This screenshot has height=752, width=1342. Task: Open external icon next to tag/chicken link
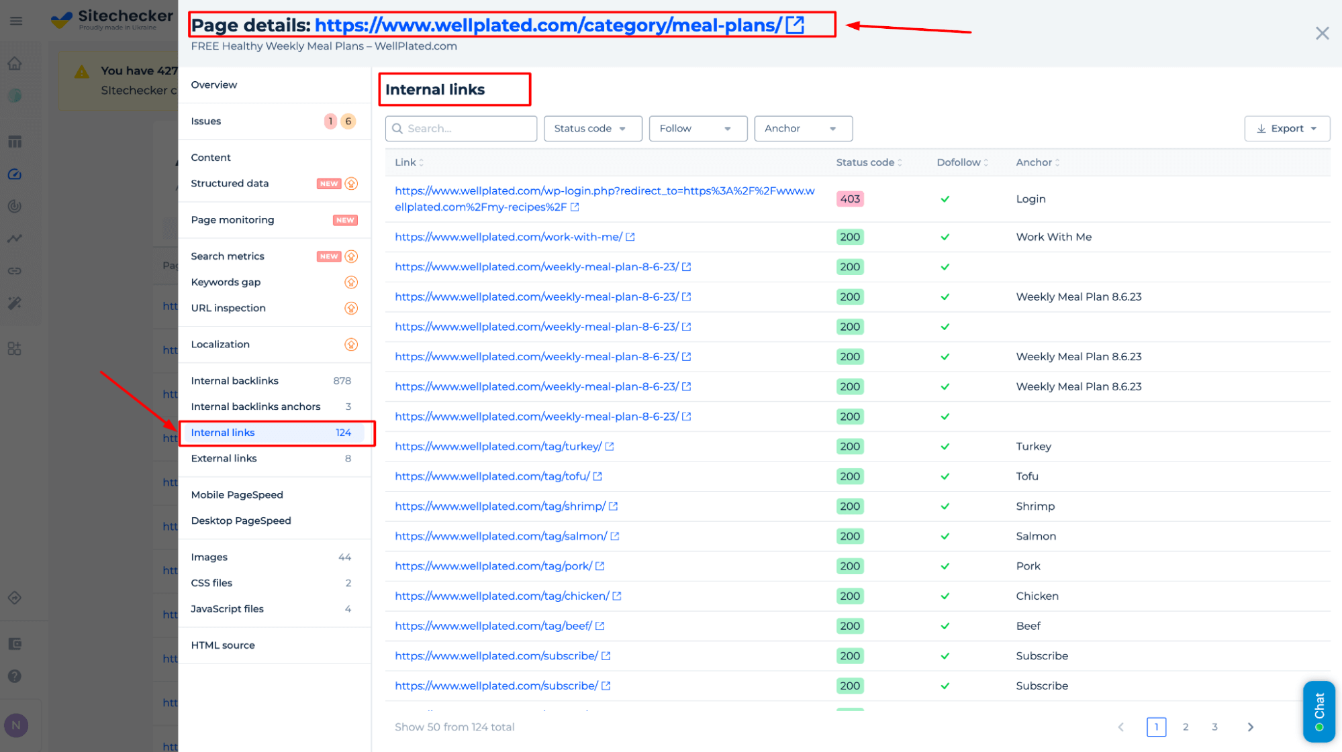[x=617, y=596]
